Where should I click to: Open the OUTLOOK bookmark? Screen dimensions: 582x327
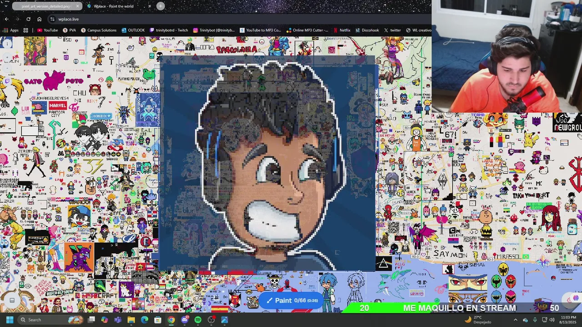pyautogui.click(x=133, y=30)
